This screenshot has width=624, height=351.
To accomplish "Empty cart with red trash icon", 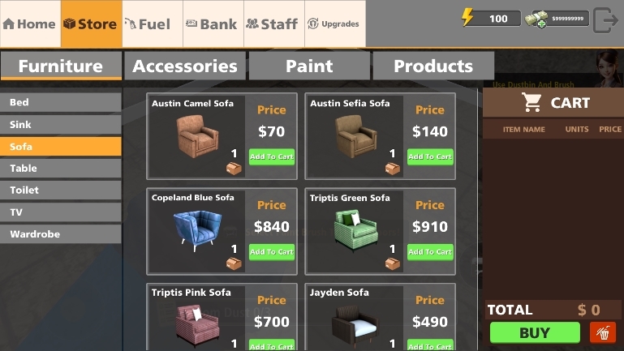I will [x=603, y=332].
